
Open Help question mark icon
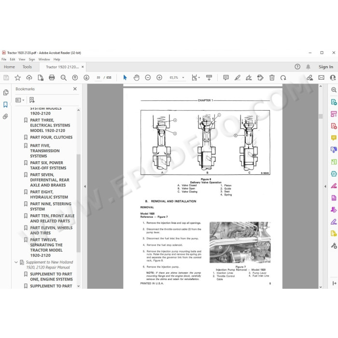[297, 67]
